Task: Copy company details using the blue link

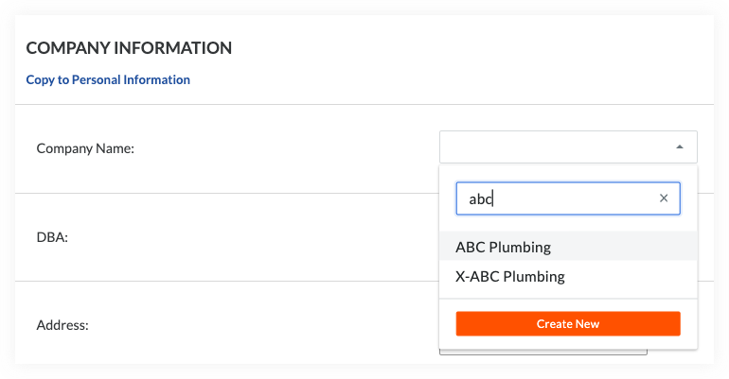Action: (108, 80)
